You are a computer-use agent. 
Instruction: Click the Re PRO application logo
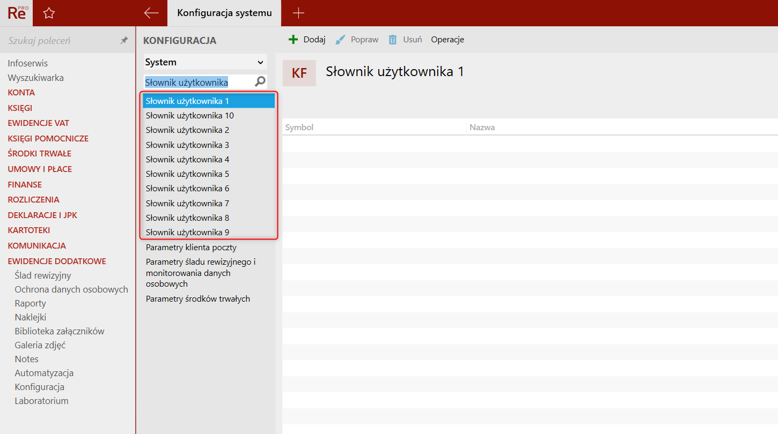point(17,13)
